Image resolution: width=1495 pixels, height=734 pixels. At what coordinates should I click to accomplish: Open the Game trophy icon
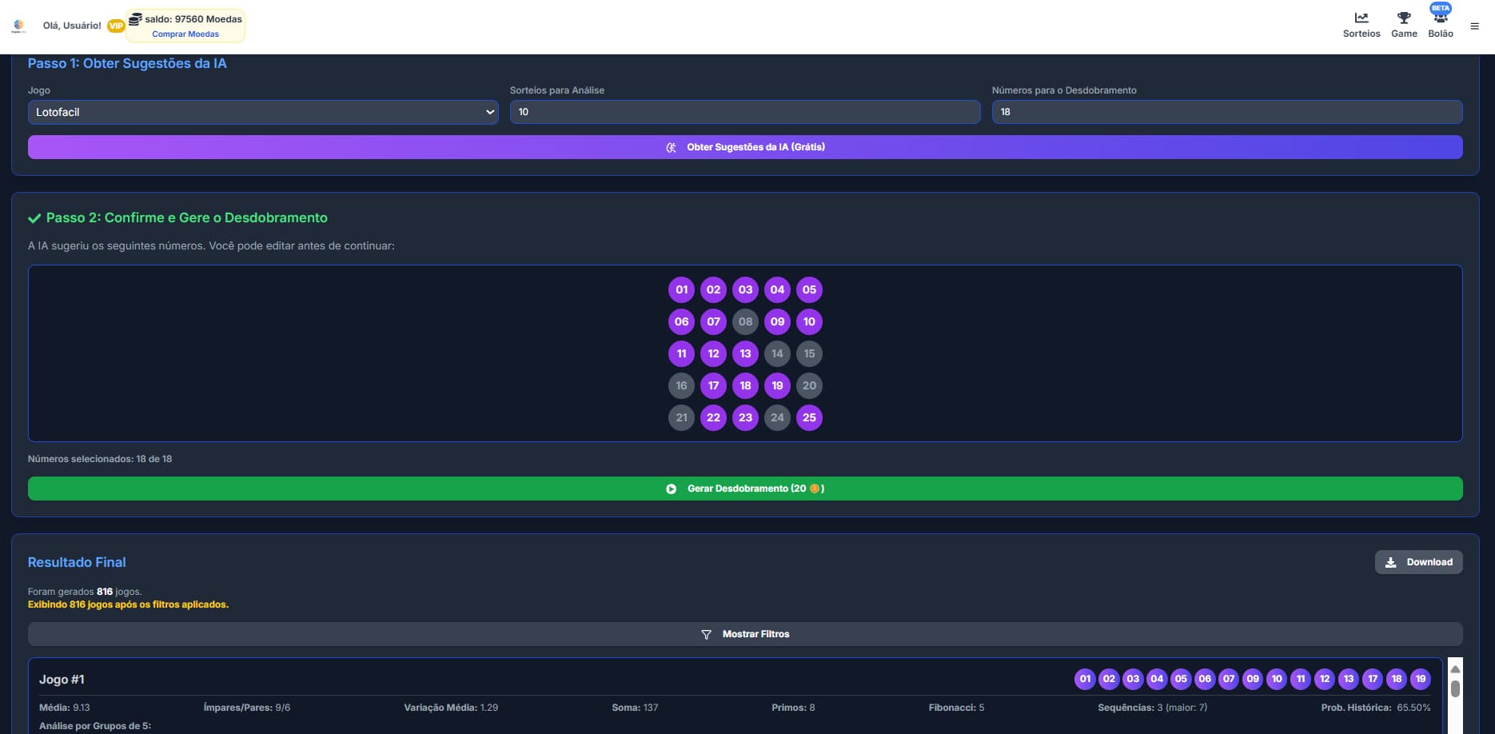pyautogui.click(x=1403, y=18)
